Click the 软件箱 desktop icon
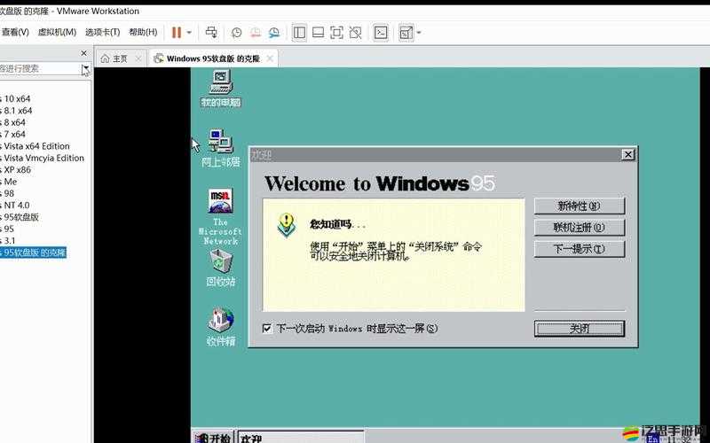The height and width of the screenshot is (443, 710). (220, 327)
